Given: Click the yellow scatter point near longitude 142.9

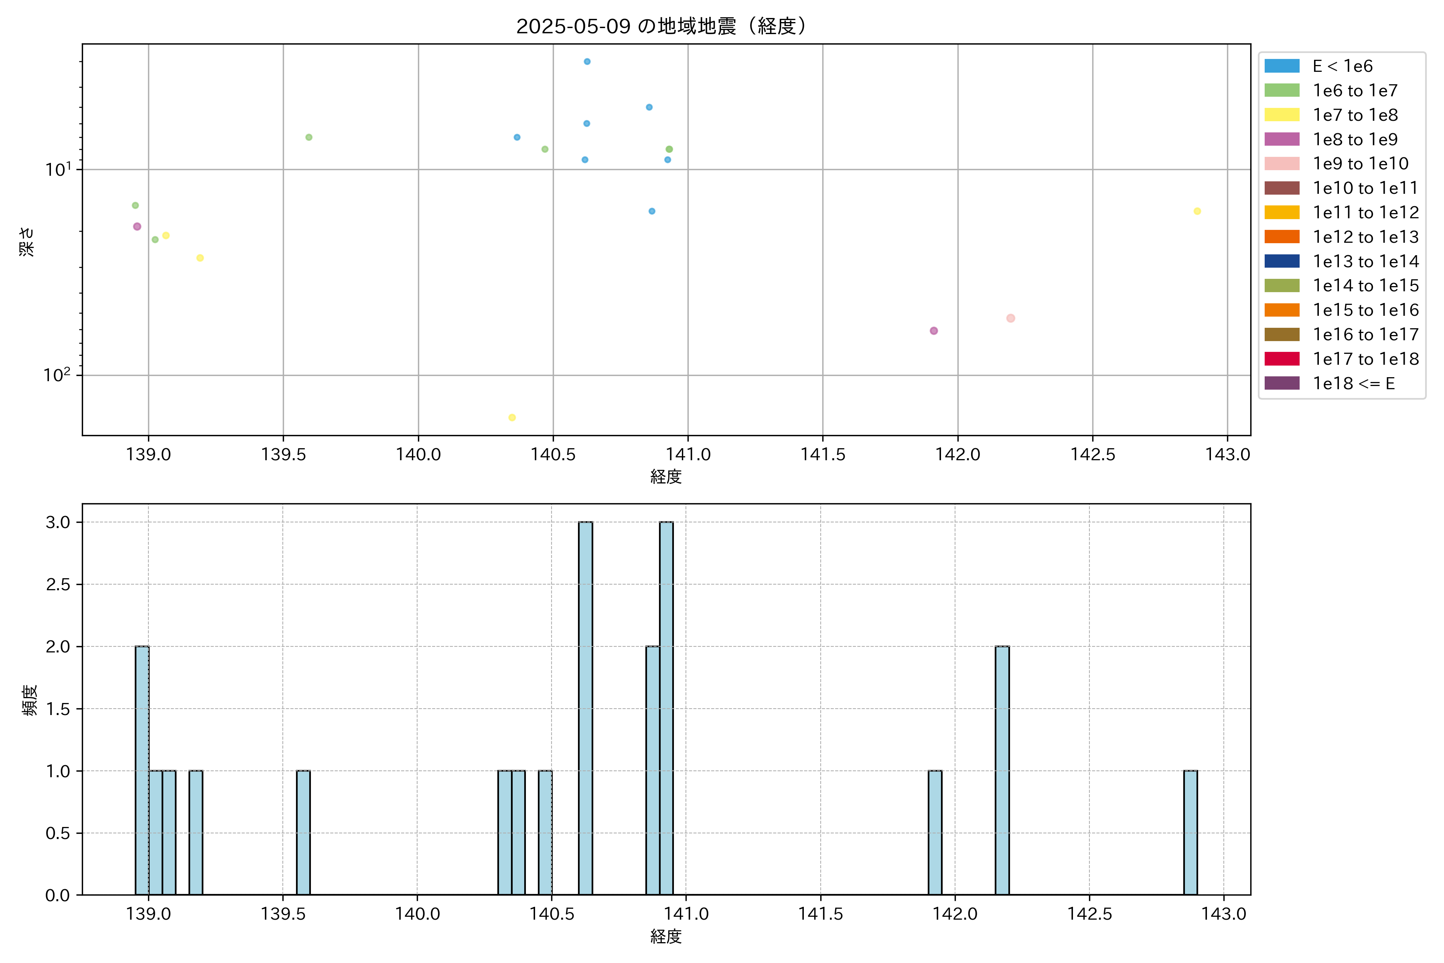Looking at the screenshot, I should click(x=1197, y=211).
